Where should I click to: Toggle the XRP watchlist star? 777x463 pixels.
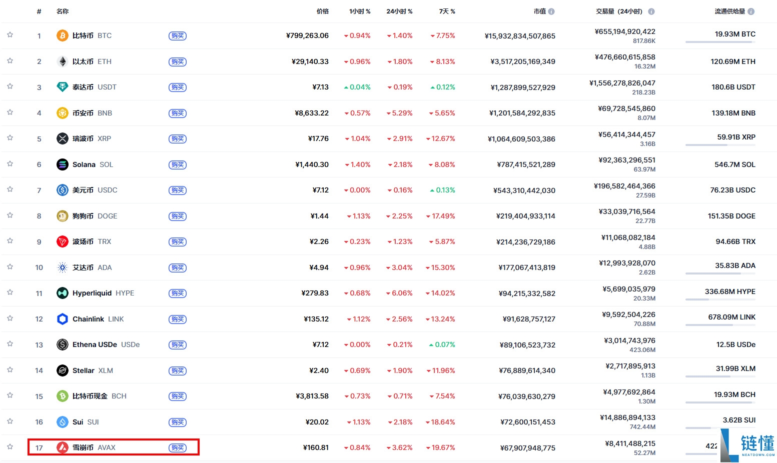coord(10,137)
